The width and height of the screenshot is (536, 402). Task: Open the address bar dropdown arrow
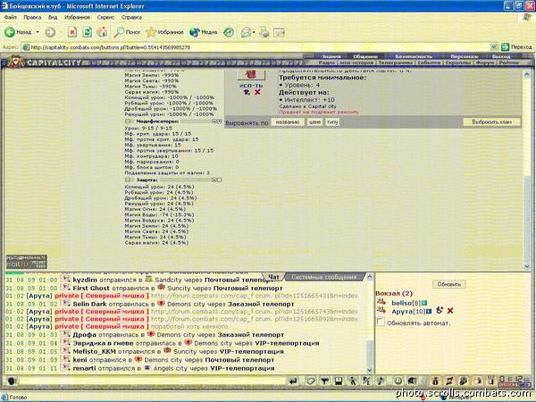pos(494,46)
